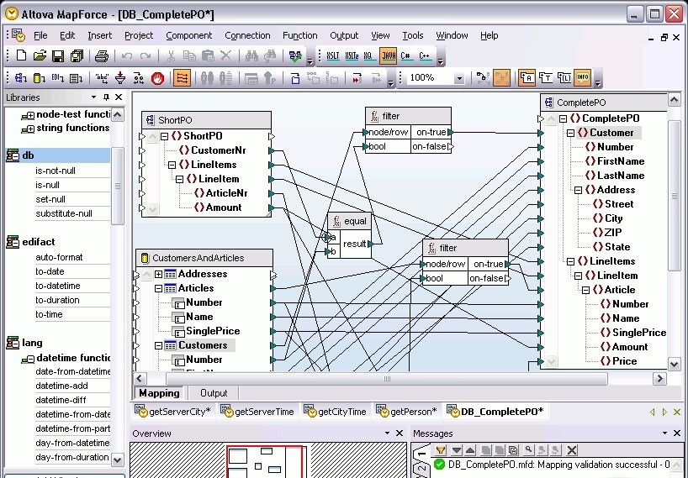Click the filter icon in Messages
This screenshot has height=478, width=688.
pos(441,450)
